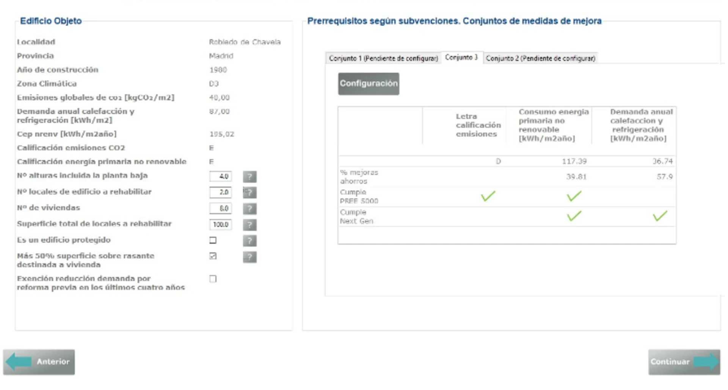The height and width of the screenshot is (390, 728).
Task: Click help icon for Nº alturas field
Action: pos(249,176)
